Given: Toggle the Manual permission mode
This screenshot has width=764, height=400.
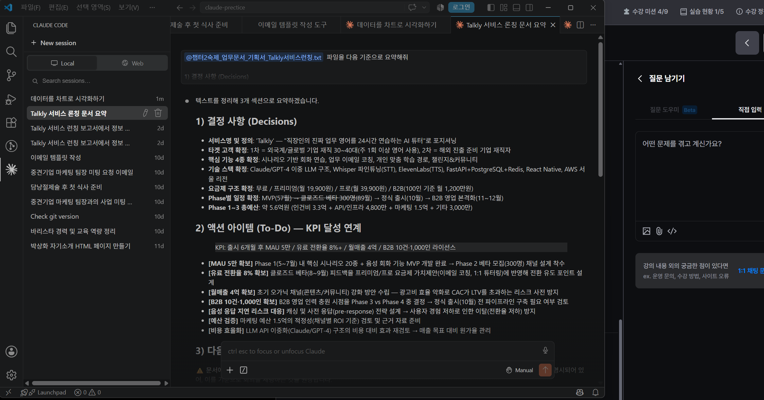Looking at the screenshot, I should point(520,370).
